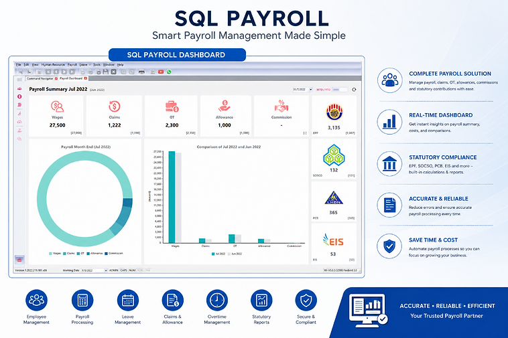Screen dimensions: 508x338
Task: Open the View menu
Action: (35, 65)
